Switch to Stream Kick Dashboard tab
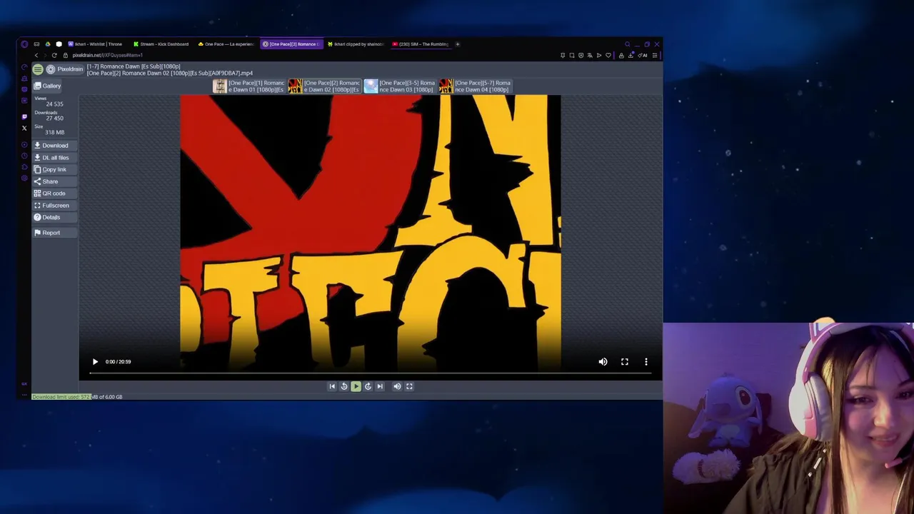The image size is (914, 514). [161, 44]
